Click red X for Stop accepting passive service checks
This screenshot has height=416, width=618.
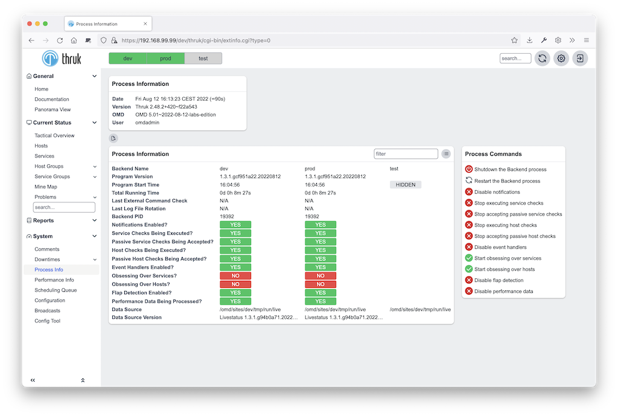468,214
